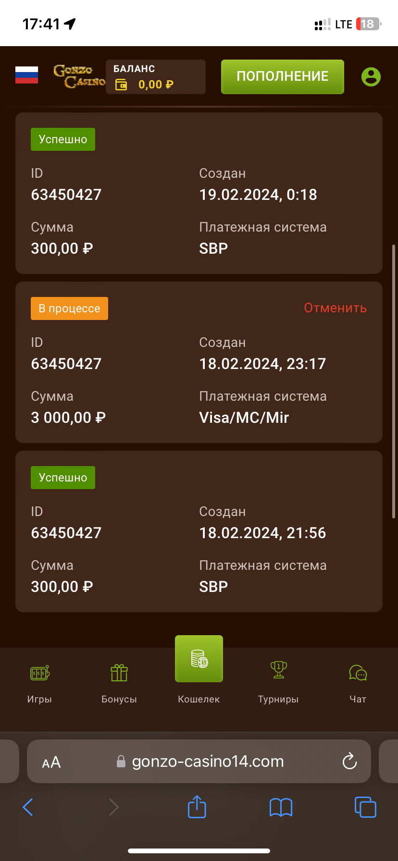Open user profile avatar icon
This screenshot has height=861, width=398.
[x=371, y=77]
